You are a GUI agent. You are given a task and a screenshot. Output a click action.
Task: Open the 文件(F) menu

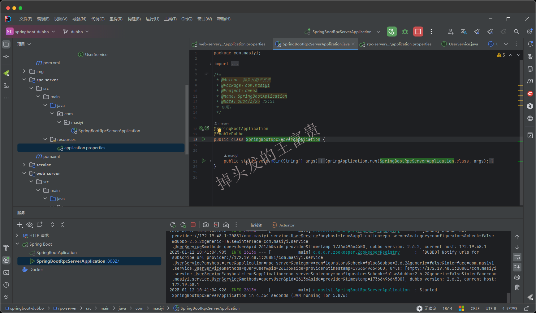coord(26,19)
